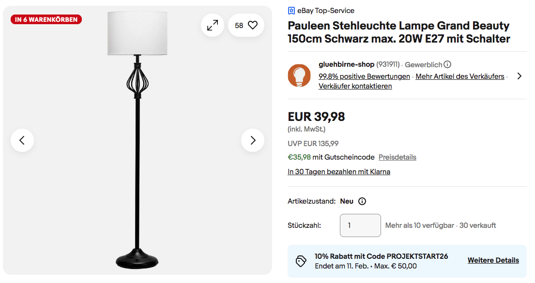Open the Artikelzustand info icon
This screenshot has width=535, height=283.
pyautogui.click(x=362, y=201)
